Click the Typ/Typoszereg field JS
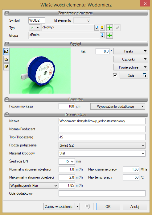This screenshot has height=215, width=152. (x=102, y=137)
